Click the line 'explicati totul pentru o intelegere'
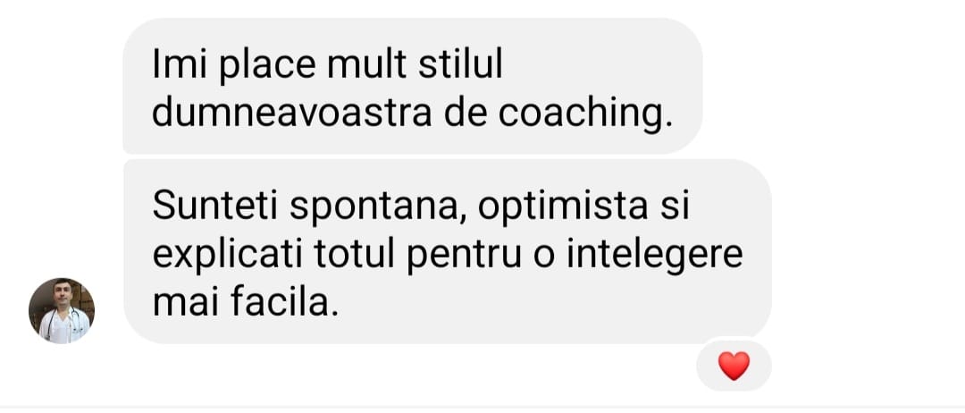The height and width of the screenshot is (413, 965). 448,255
